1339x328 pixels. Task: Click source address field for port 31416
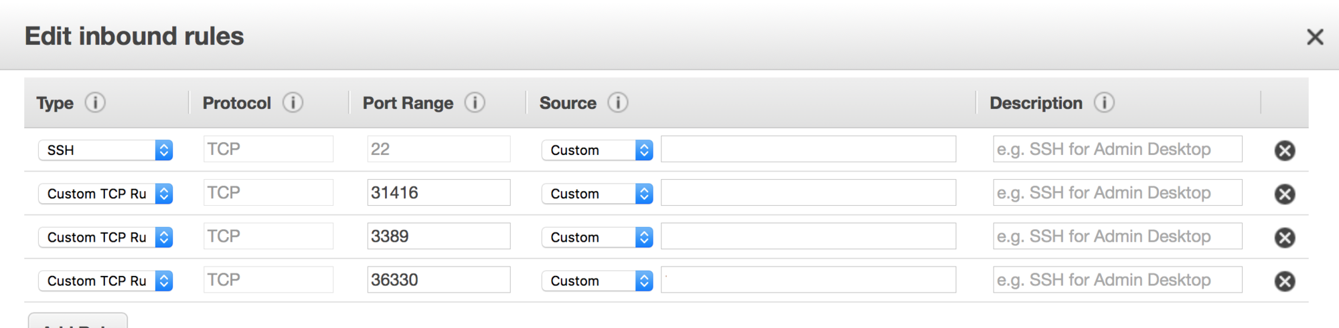click(x=884, y=193)
